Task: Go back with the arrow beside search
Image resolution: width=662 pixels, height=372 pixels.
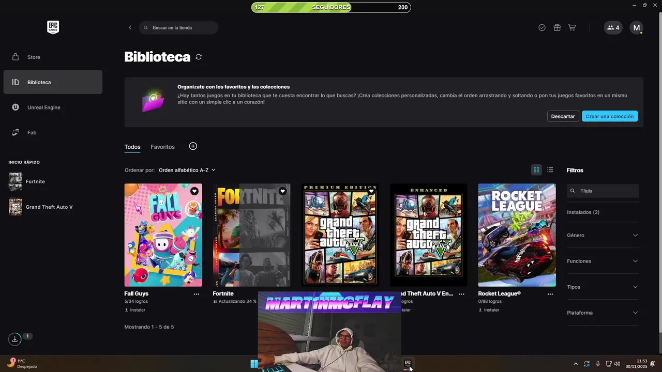Action: (x=130, y=27)
